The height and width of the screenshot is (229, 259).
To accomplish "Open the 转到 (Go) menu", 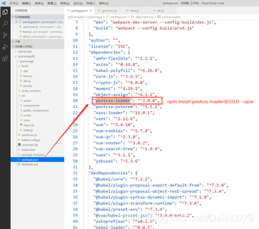I will pos(65,3).
